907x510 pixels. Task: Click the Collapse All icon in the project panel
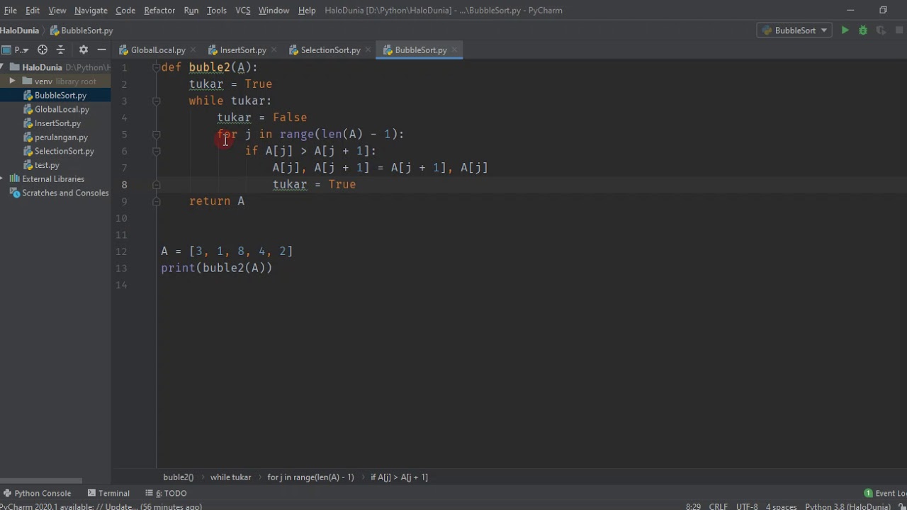[x=60, y=50]
